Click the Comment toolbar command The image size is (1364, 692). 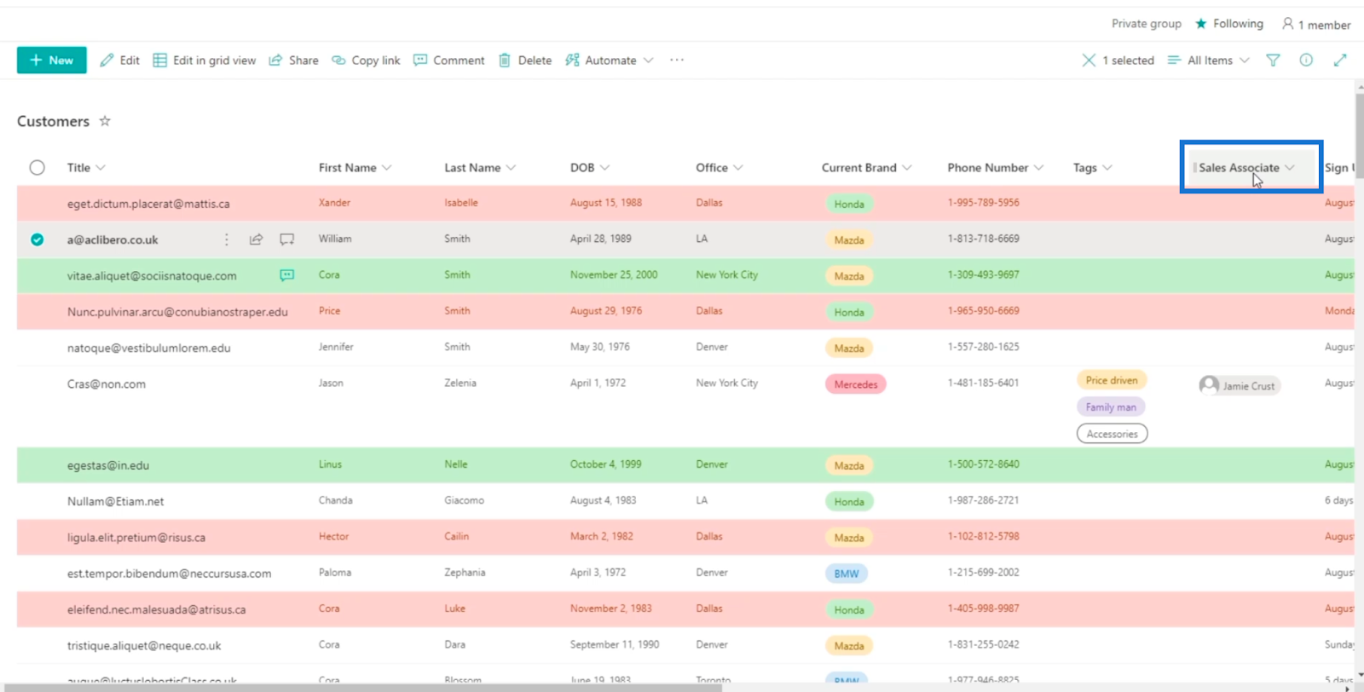coord(449,61)
